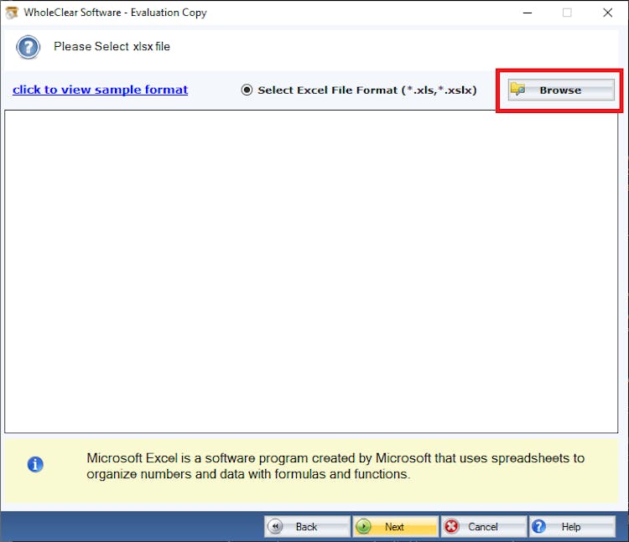Click the question mark icon on Help
This screenshot has height=542, width=629.
[x=539, y=527]
